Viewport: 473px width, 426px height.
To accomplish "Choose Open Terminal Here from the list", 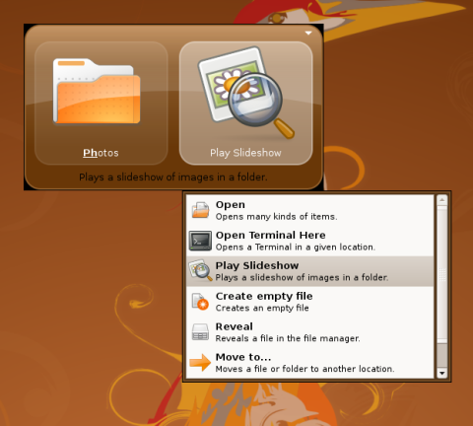I will (310, 241).
